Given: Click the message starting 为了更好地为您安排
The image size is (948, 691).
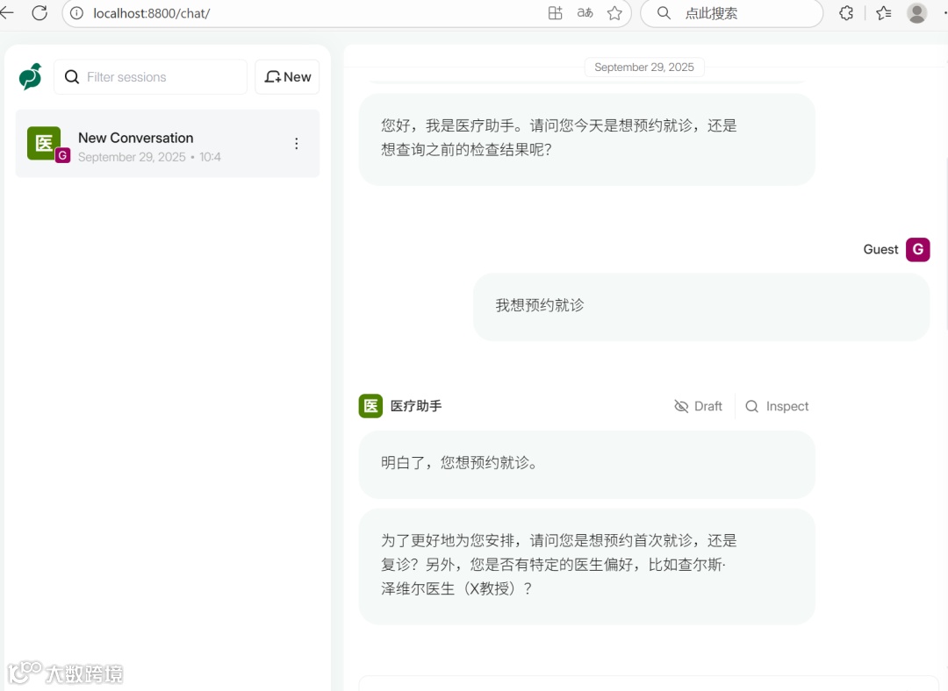Looking at the screenshot, I should [x=586, y=566].
